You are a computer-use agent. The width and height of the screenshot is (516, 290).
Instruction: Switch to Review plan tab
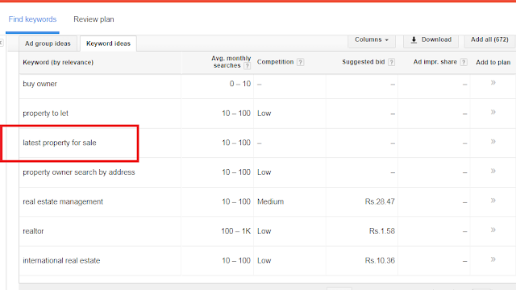click(x=94, y=19)
